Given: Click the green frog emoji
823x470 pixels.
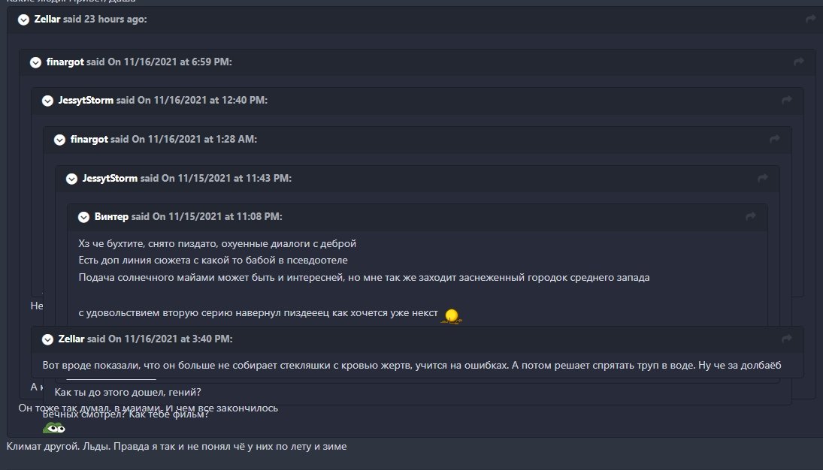Looking at the screenshot, I should coord(53,428).
